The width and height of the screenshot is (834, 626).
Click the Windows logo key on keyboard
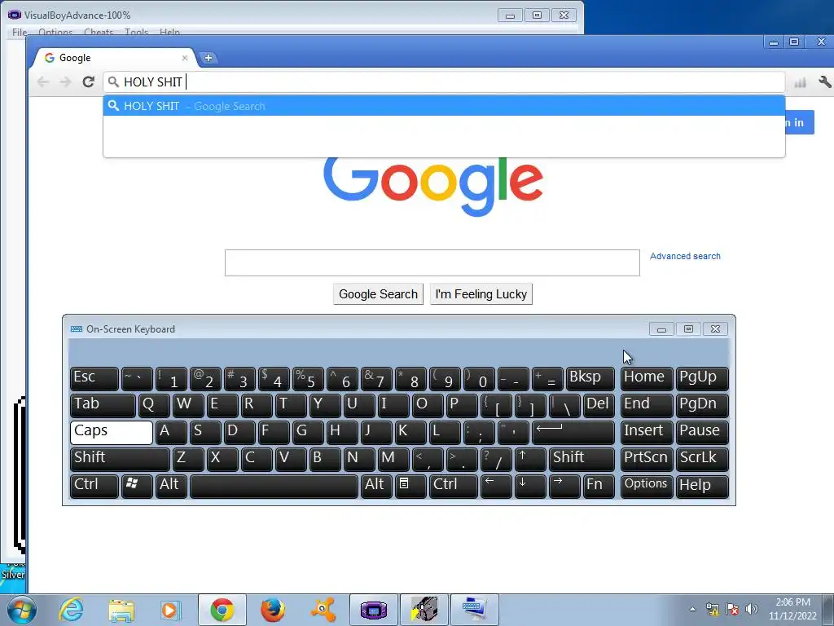click(137, 486)
